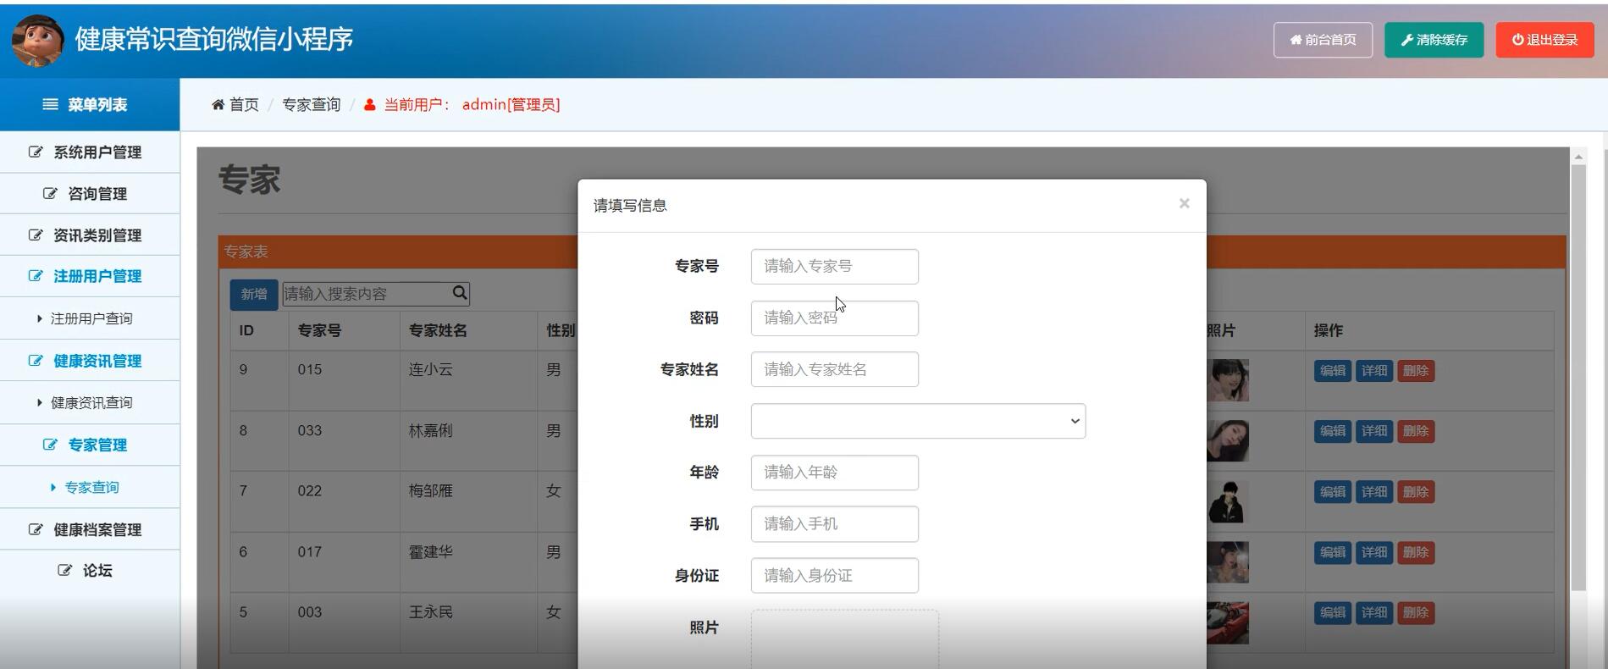Focus the 专家号 input field
Screen dimensions: 1608x669
point(834,266)
